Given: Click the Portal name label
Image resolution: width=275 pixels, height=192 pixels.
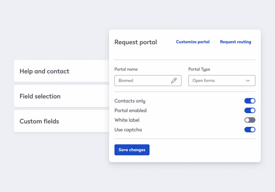Looking at the screenshot, I should click(126, 69).
